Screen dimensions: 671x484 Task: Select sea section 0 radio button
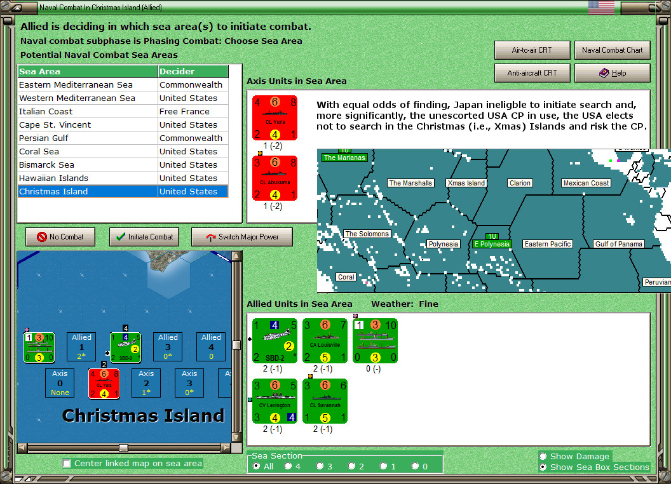pyautogui.click(x=415, y=466)
